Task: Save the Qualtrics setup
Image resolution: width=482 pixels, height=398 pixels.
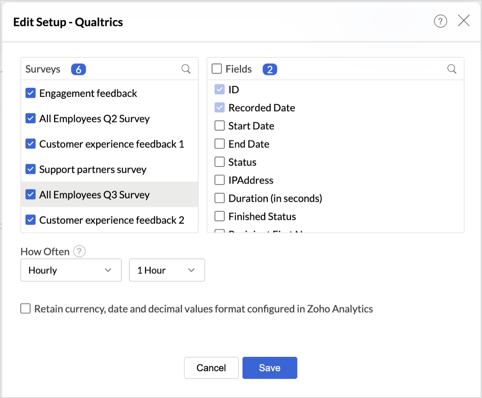Action: 270,368
